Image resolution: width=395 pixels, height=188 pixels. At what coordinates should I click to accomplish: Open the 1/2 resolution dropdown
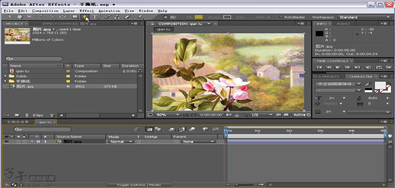(x=262, y=115)
